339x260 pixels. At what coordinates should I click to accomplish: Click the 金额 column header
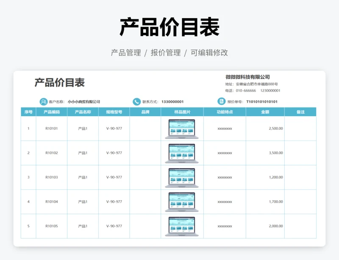pos(265,112)
